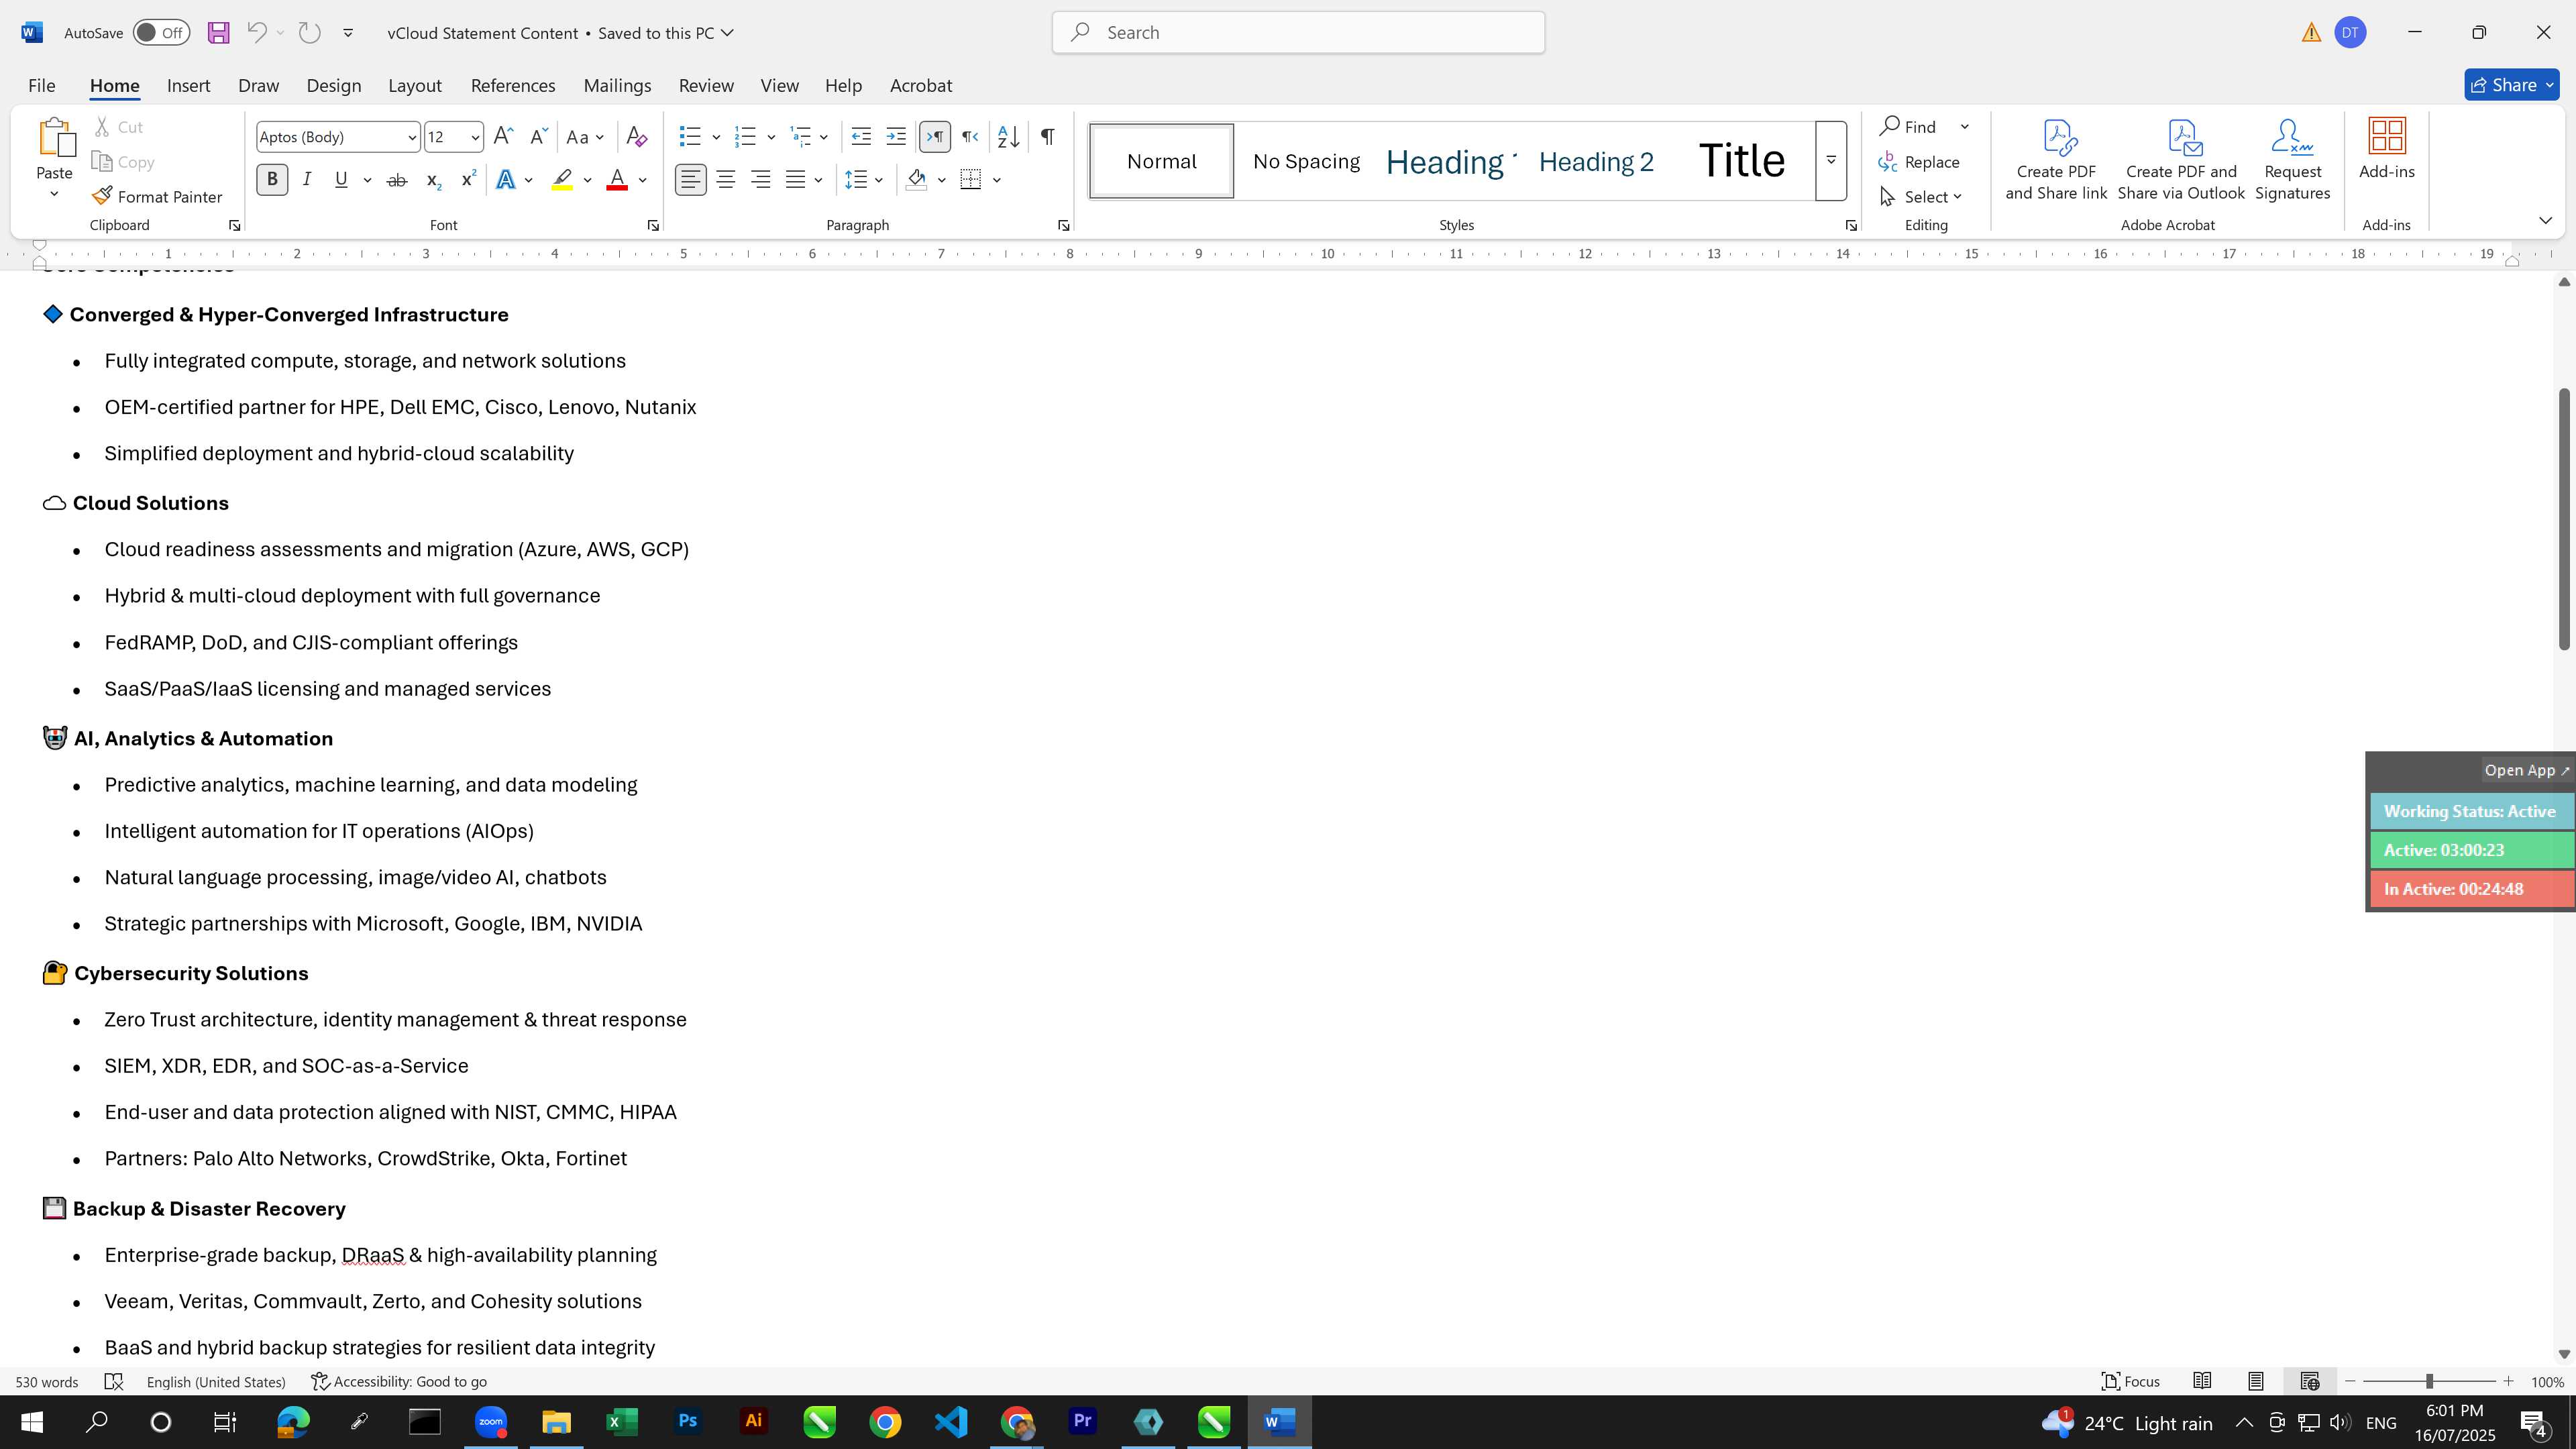Open the File menu
Screen dimensions: 2576x1449
tap(42, 86)
